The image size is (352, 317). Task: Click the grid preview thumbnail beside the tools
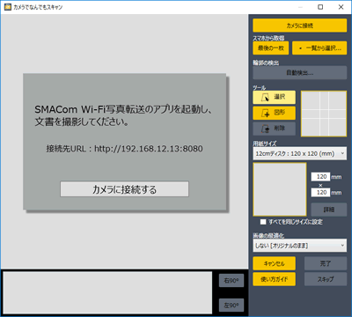(324, 114)
